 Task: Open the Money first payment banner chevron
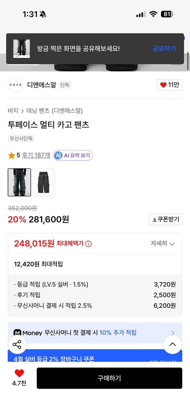[173, 333]
